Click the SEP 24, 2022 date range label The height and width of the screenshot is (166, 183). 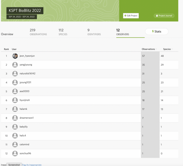point(22,17)
